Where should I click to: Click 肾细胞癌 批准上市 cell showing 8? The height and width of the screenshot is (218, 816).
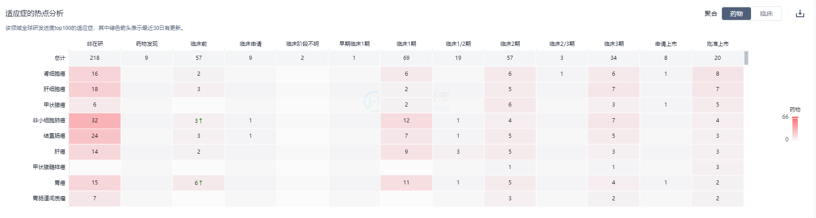(717, 74)
